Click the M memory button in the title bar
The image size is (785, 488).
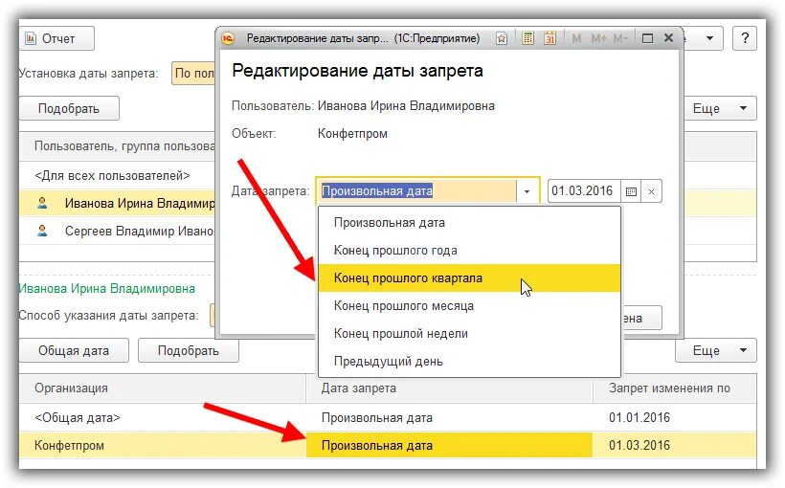tap(576, 38)
